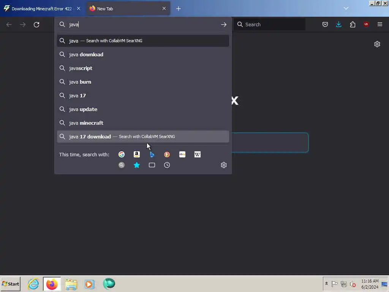Viewport: 389px width, 292px height.
Task: Open Windows Media Player from taskbar
Action: pos(90,284)
